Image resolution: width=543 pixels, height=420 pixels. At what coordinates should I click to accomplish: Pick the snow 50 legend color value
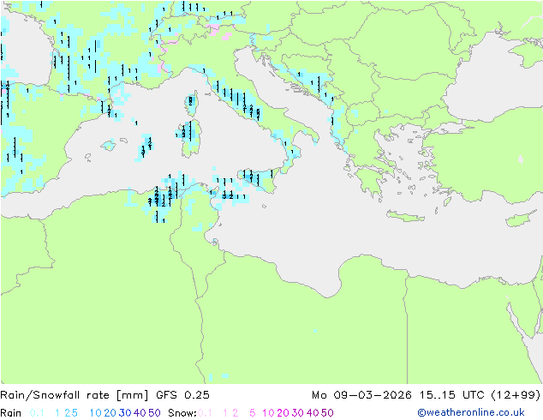(327, 413)
